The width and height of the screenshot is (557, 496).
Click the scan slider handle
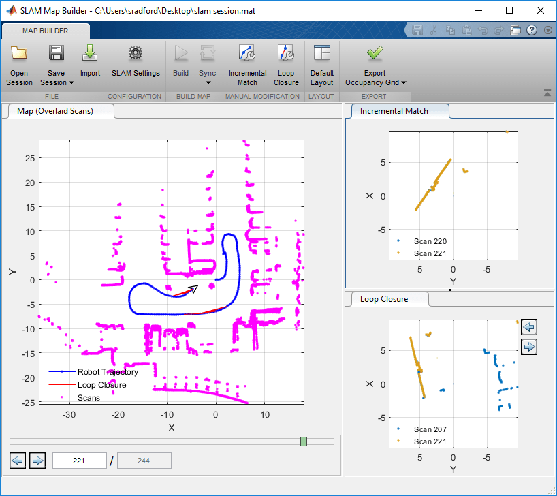304,442
